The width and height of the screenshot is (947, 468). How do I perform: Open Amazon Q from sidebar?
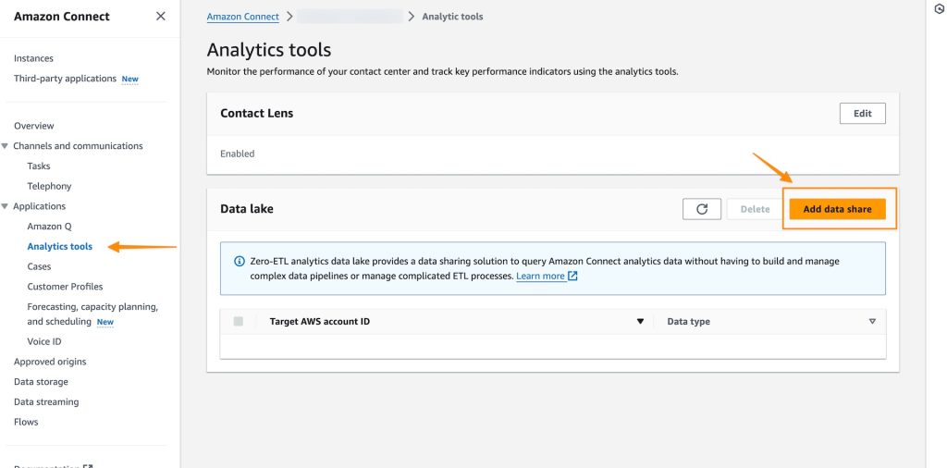(x=49, y=227)
